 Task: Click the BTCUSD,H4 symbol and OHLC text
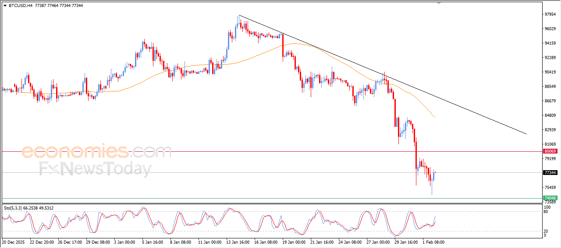pyautogui.click(x=46, y=6)
